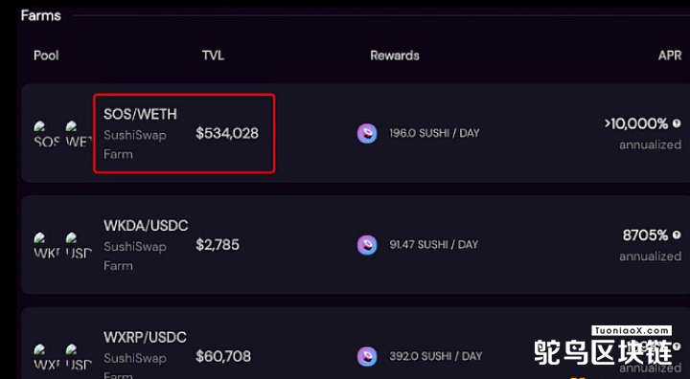The image size is (690, 379).
Task: Click the WETH token icon
Action: [79, 134]
